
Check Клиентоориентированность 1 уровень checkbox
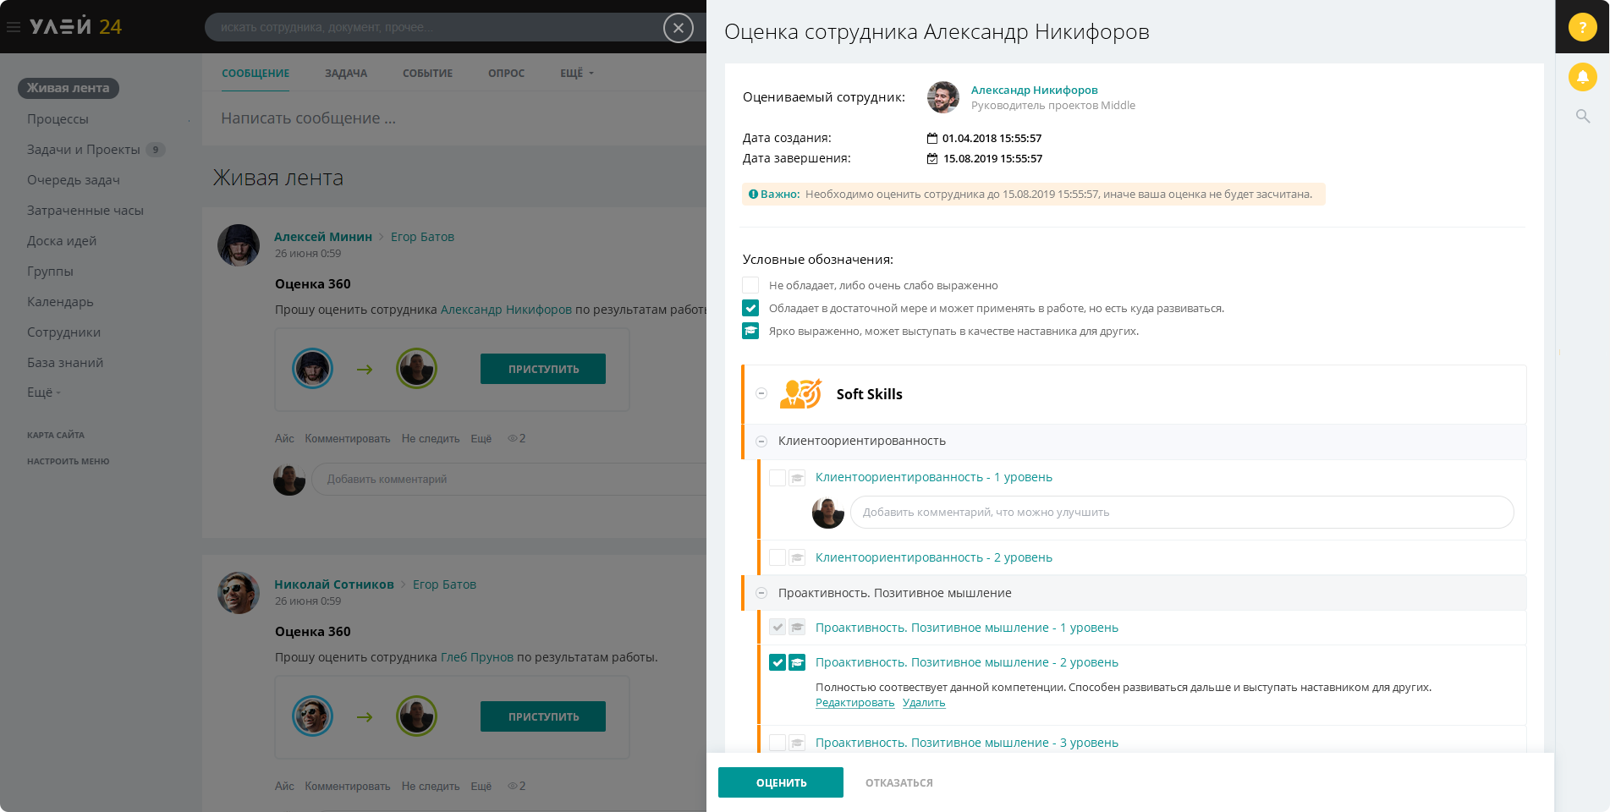[x=778, y=478]
